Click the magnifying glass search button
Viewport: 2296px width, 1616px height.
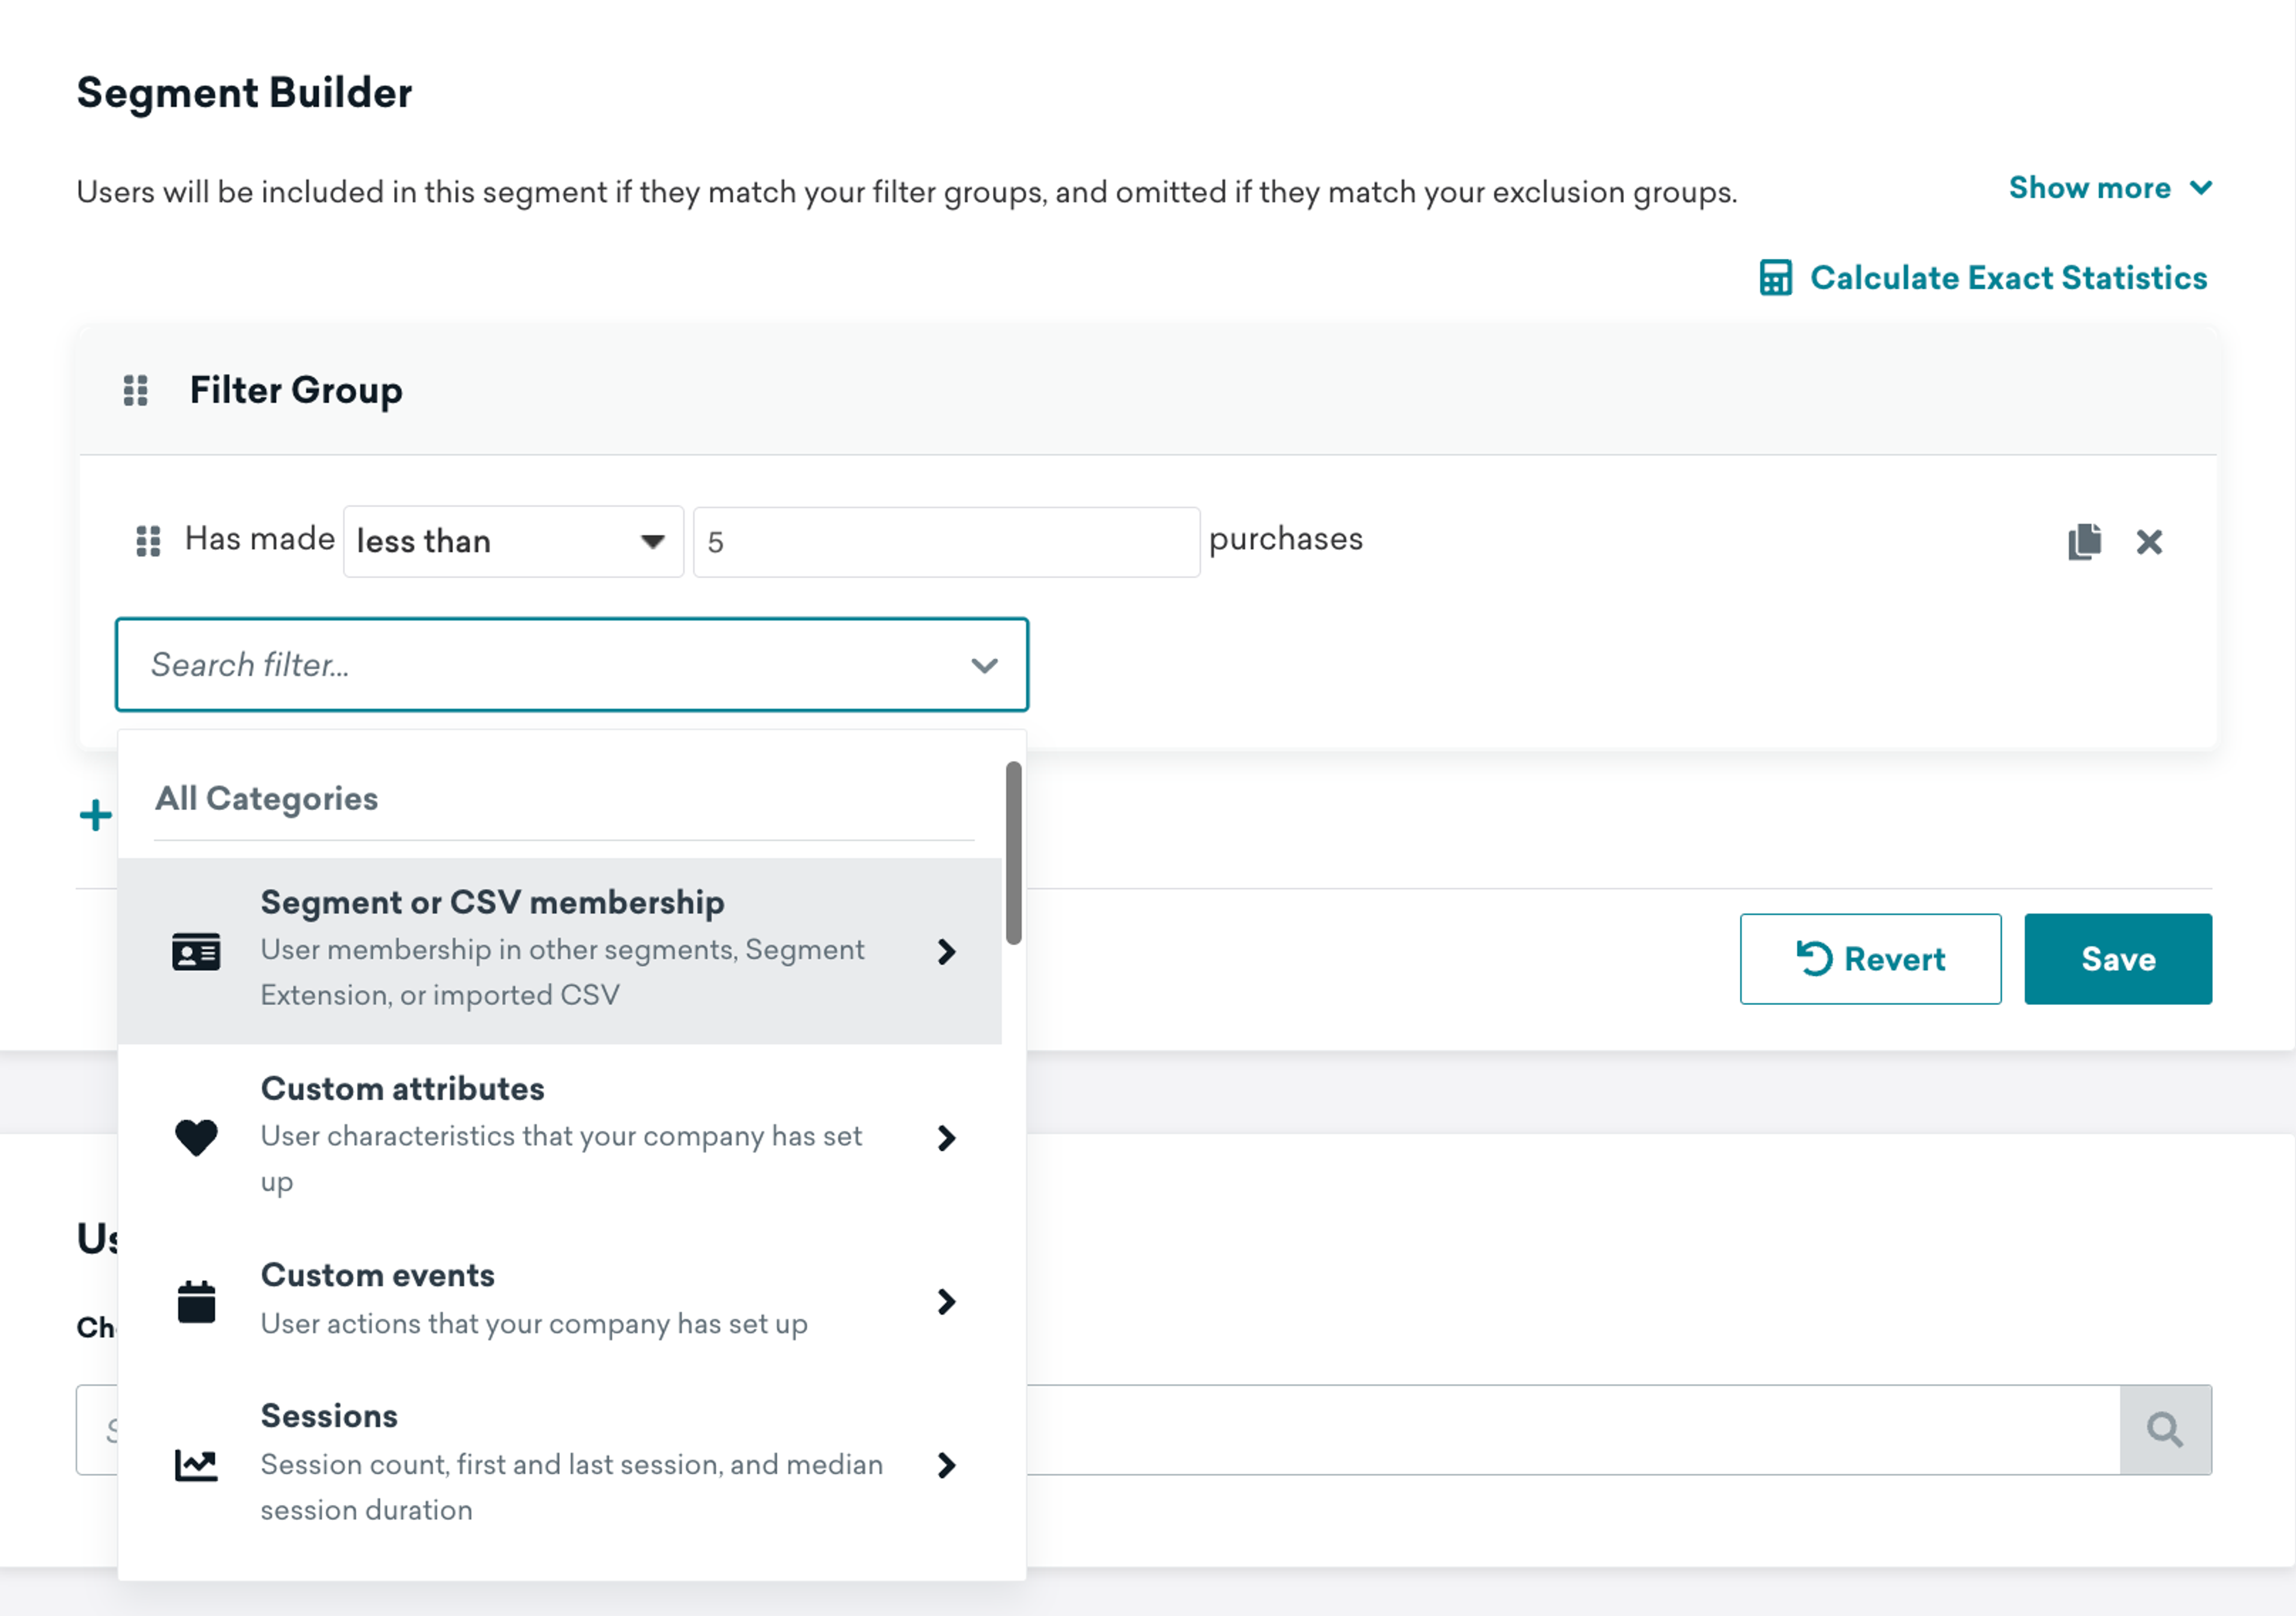[2164, 1429]
